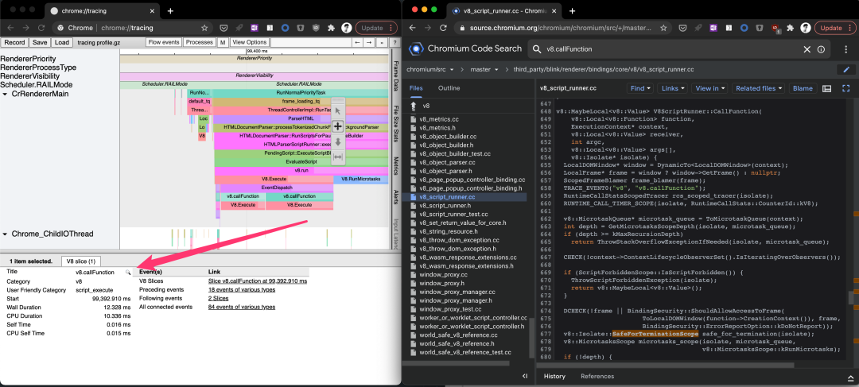Clear the Code Search query with X

pyautogui.click(x=807, y=49)
